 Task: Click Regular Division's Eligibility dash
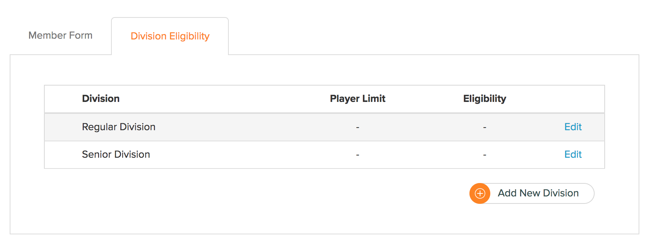click(x=485, y=128)
